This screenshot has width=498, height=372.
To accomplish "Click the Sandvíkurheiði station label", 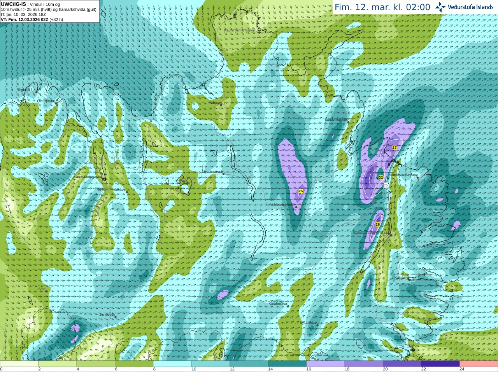I will click(337, 120).
